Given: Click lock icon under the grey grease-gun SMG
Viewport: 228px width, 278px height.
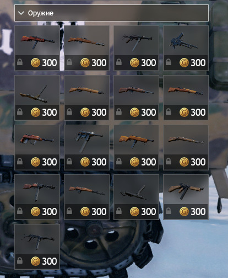Looking at the screenshot, I should point(69,161).
